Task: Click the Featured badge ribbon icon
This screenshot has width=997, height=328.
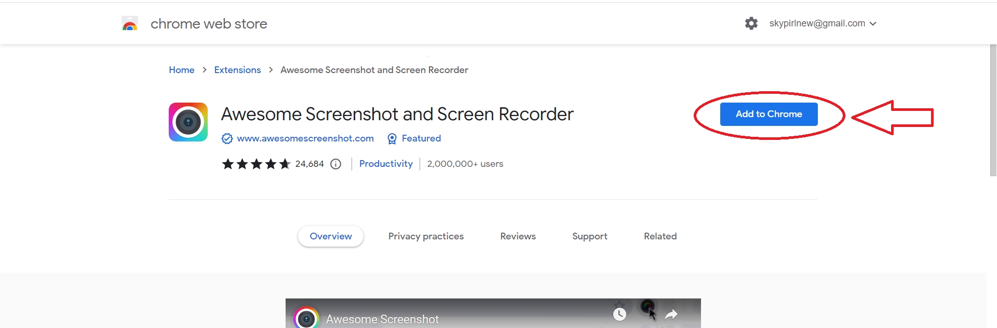Action: (392, 139)
